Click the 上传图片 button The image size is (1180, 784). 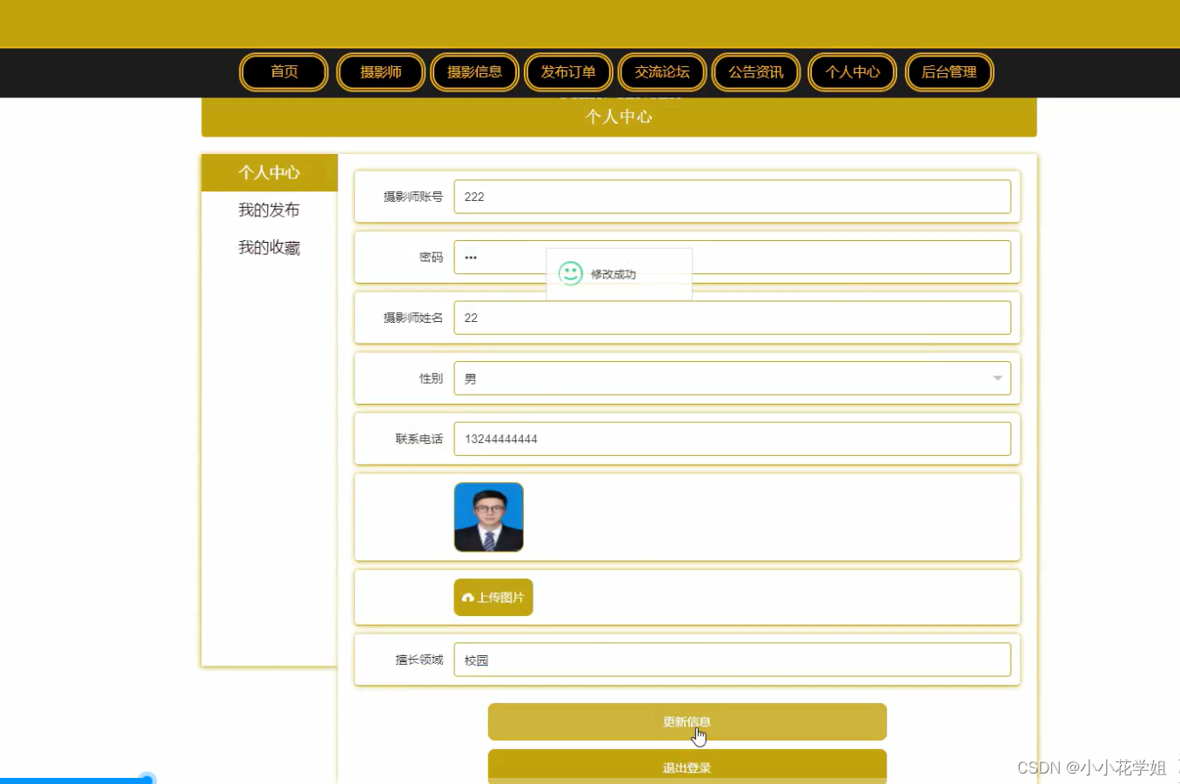493,597
